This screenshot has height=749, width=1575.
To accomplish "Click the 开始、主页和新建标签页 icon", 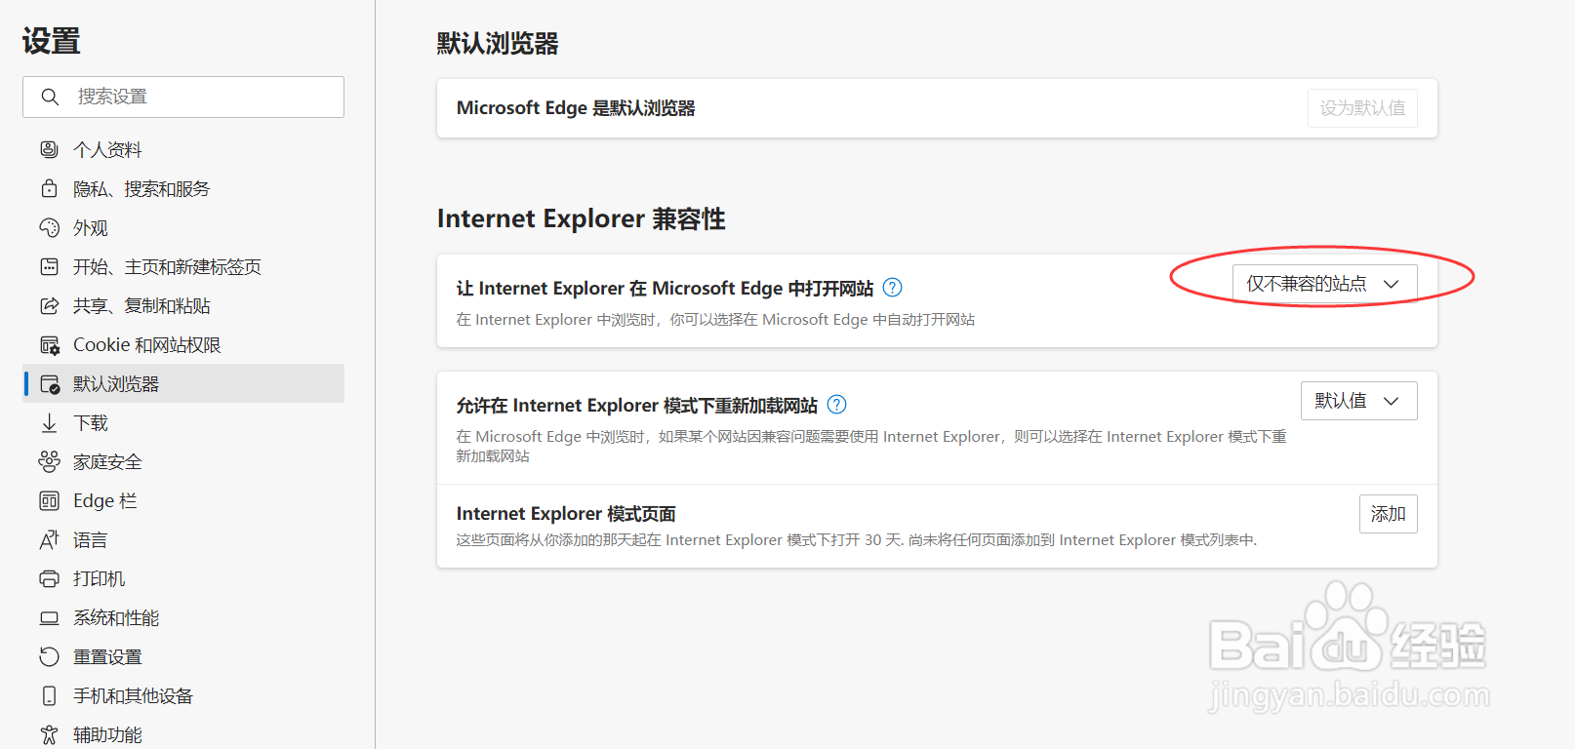I will [x=49, y=266].
